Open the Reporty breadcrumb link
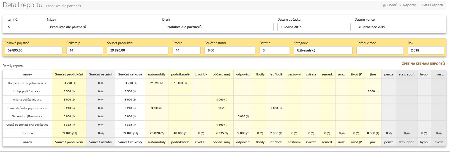Image resolution: width=450 pixels, height=152 pixels. click(409, 5)
